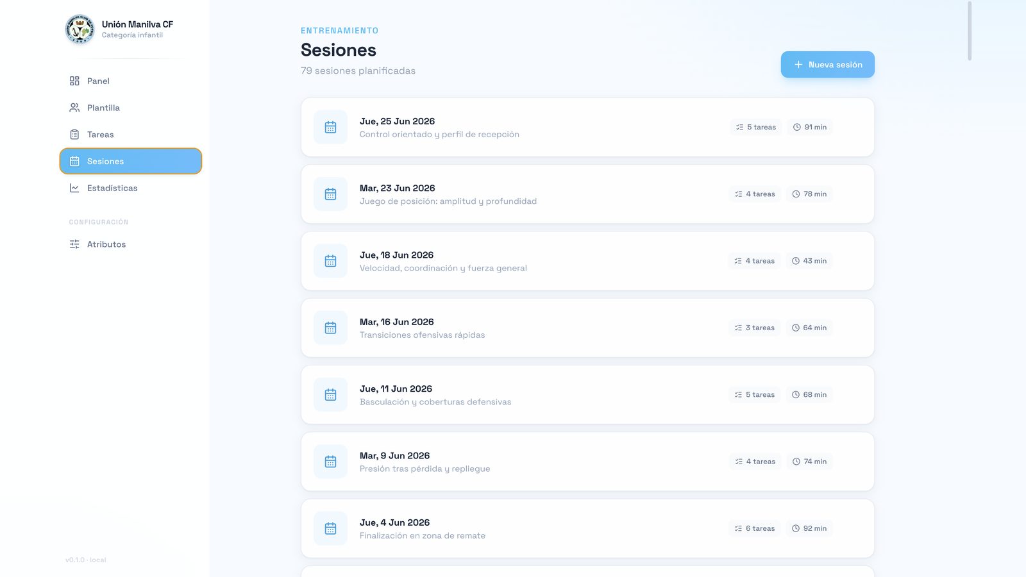Click the Tareas clipboard icon
Image resolution: width=1026 pixels, height=577 pixels.
74,135
